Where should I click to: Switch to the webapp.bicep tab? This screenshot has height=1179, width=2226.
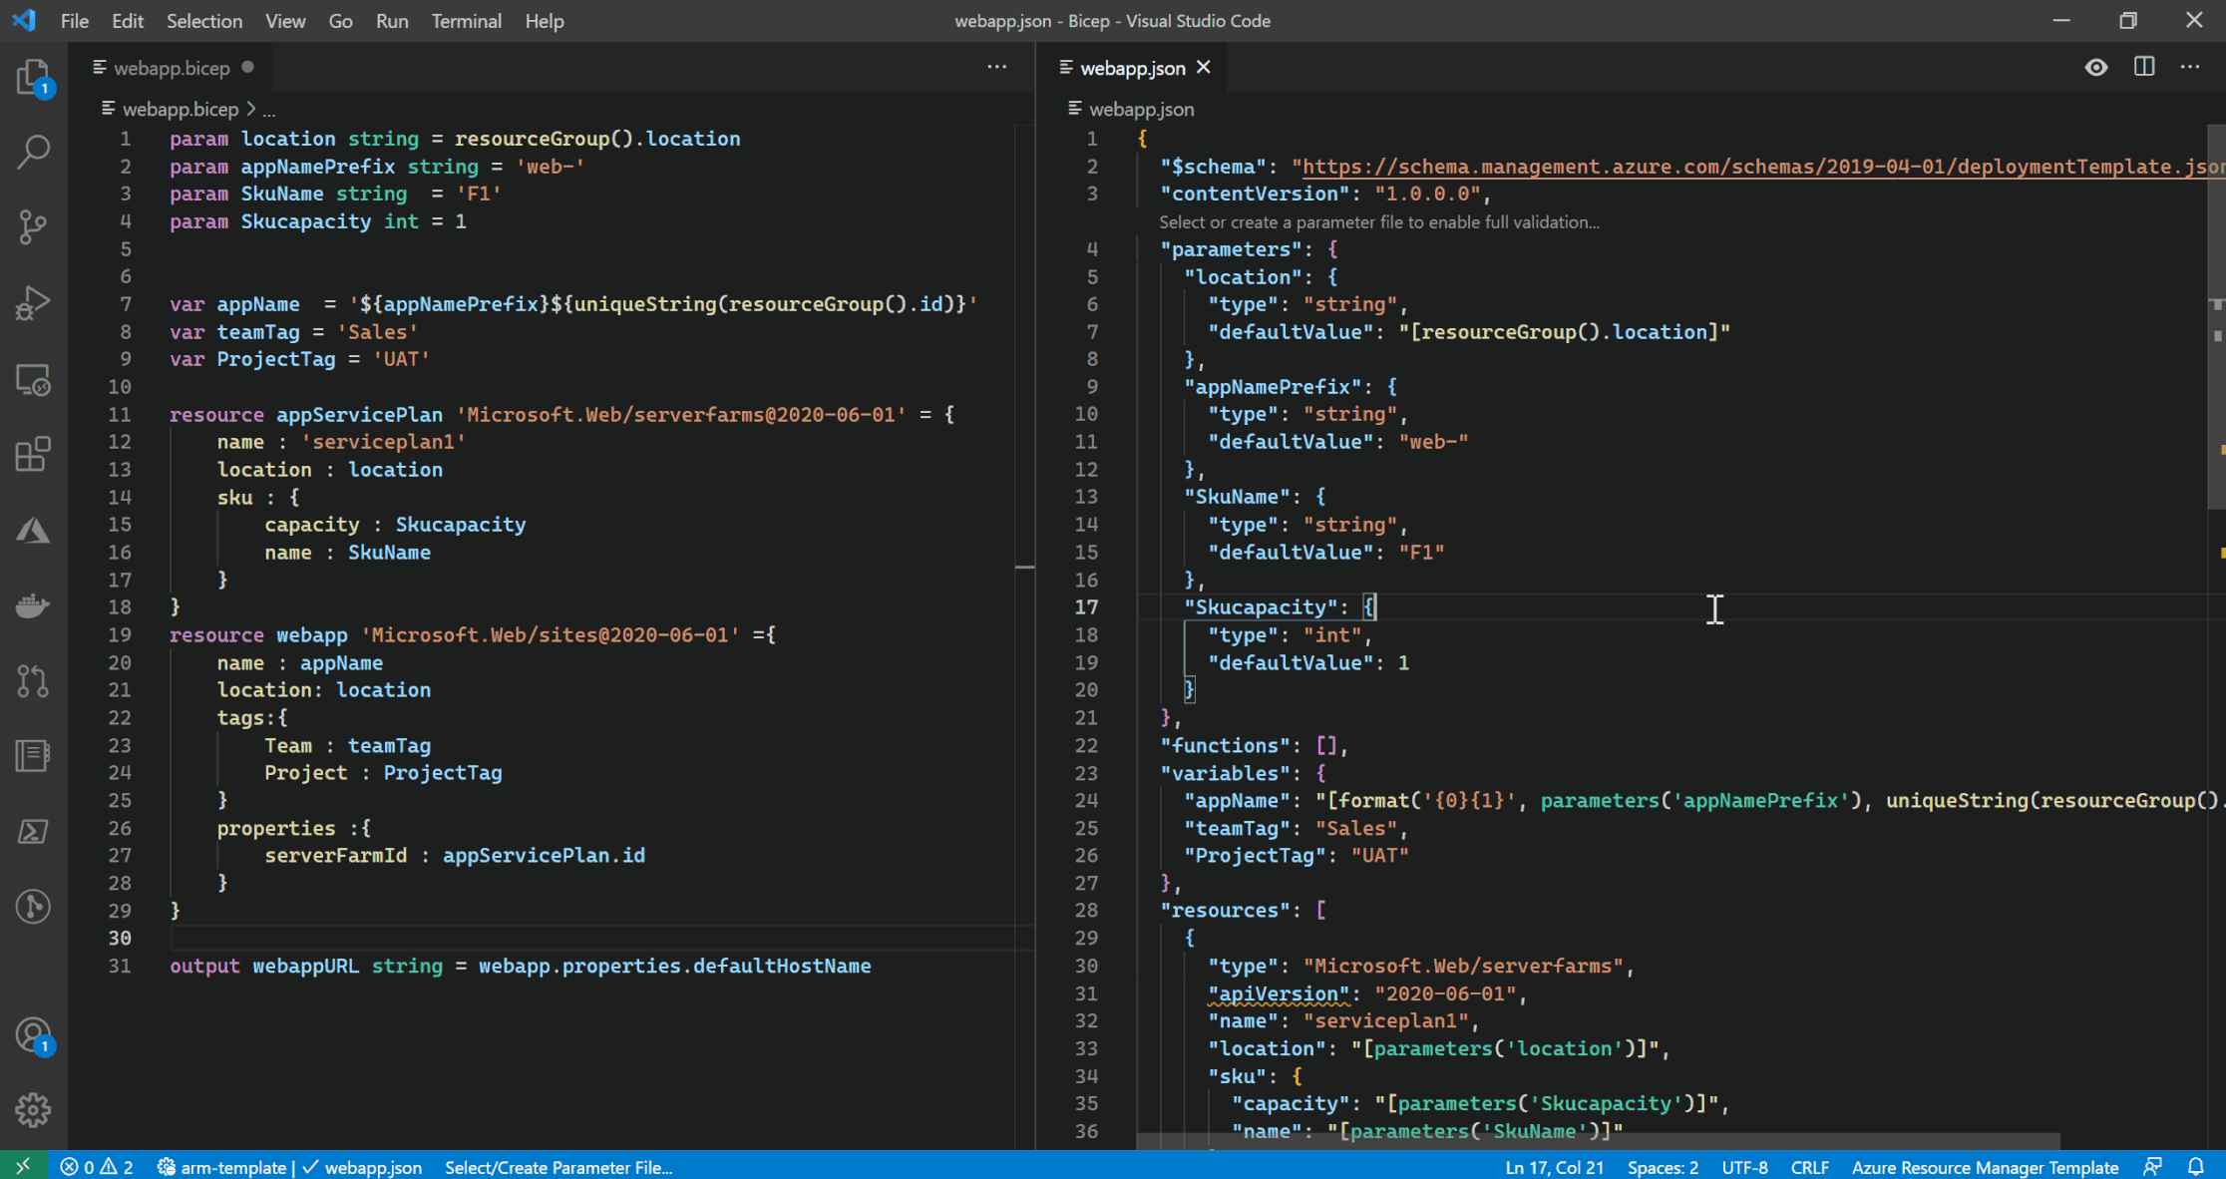coord(171,68)
